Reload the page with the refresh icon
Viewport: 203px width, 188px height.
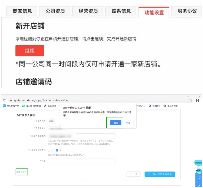point(4,101)
